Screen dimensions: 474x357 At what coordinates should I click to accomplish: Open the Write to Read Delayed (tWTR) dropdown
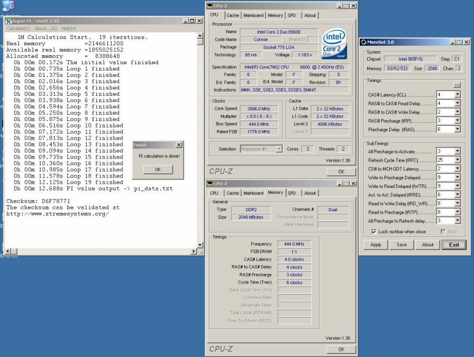457,186
